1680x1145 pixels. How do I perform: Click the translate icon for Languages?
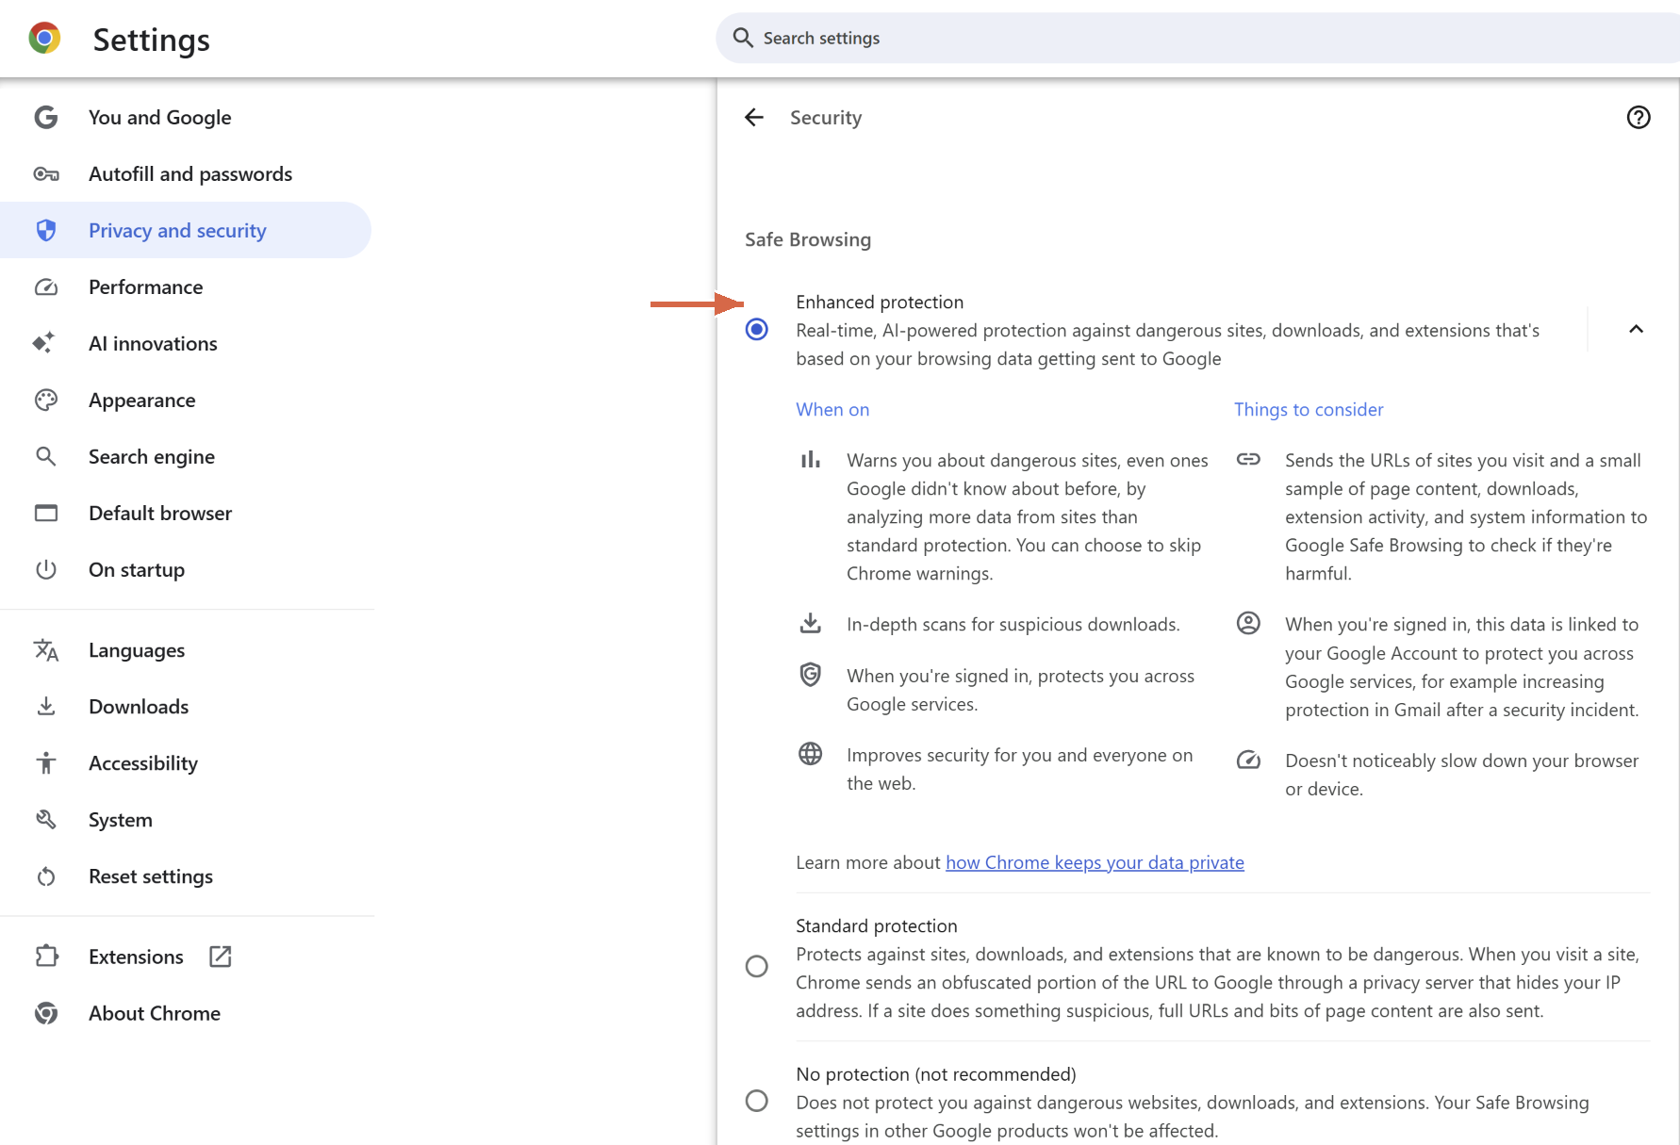click(x=45, y=650)
